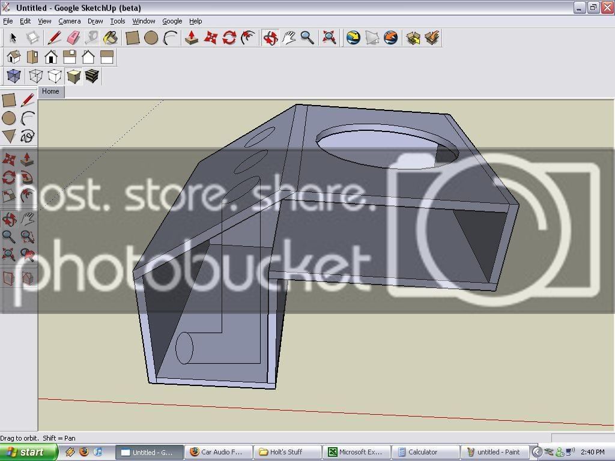Open Holt's Stuff folder from taskbar
This screenshot has height=461, width=615.
[286, 452]
